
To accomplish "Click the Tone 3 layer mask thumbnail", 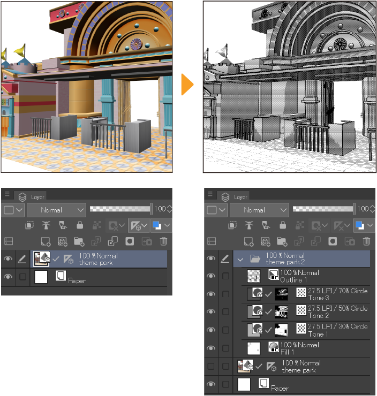I will (281, 294).
